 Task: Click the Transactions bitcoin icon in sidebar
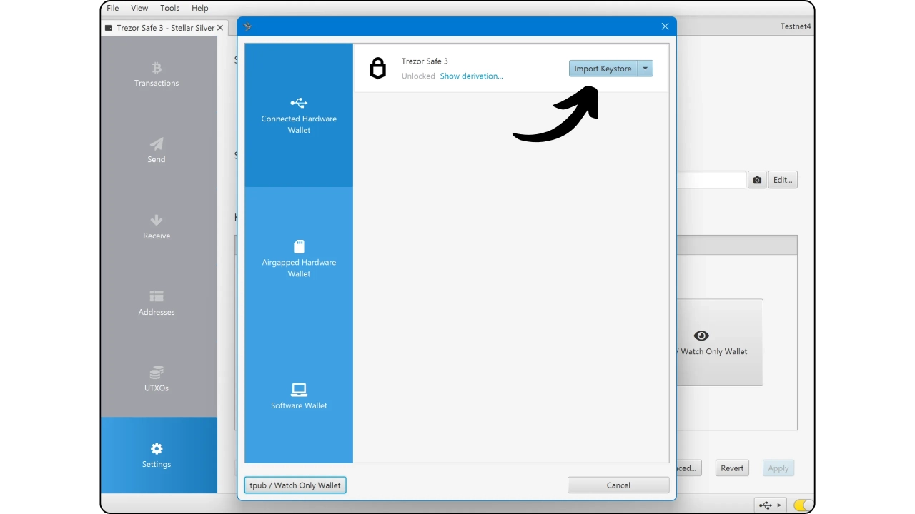click(x=157, y=69)
